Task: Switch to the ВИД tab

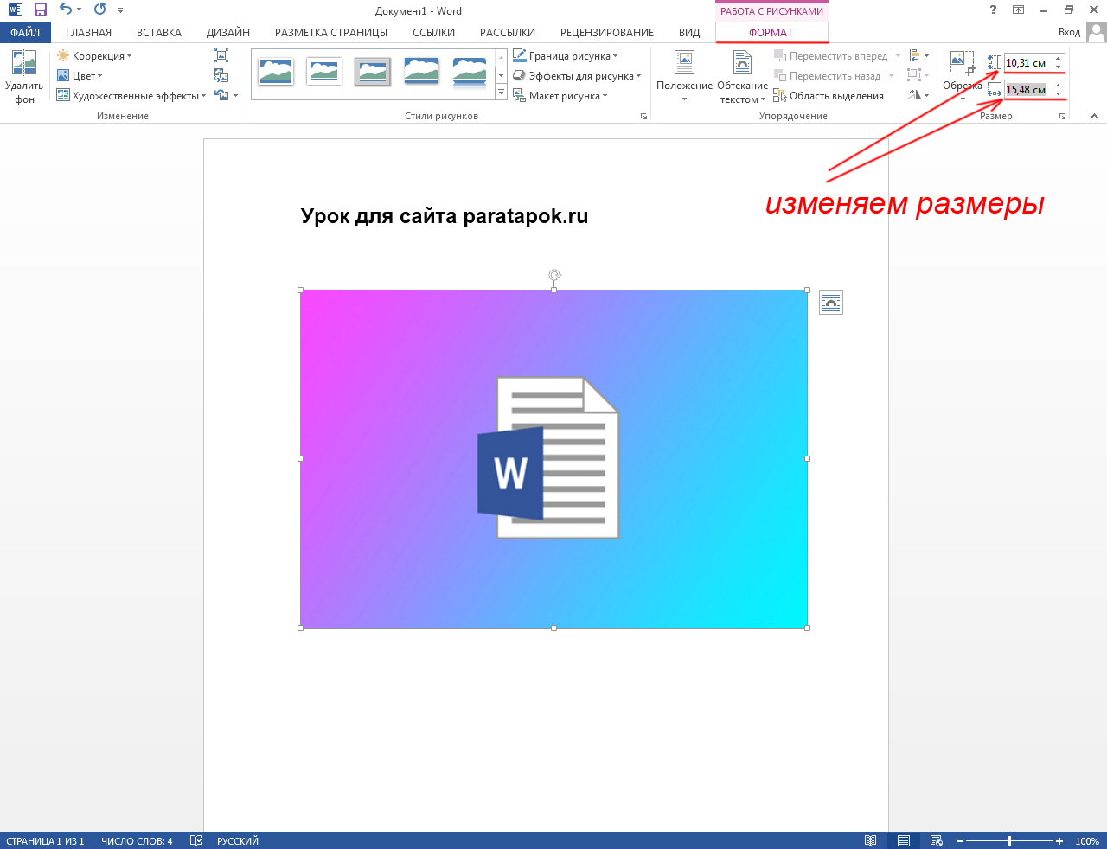Action: point(689,33)
